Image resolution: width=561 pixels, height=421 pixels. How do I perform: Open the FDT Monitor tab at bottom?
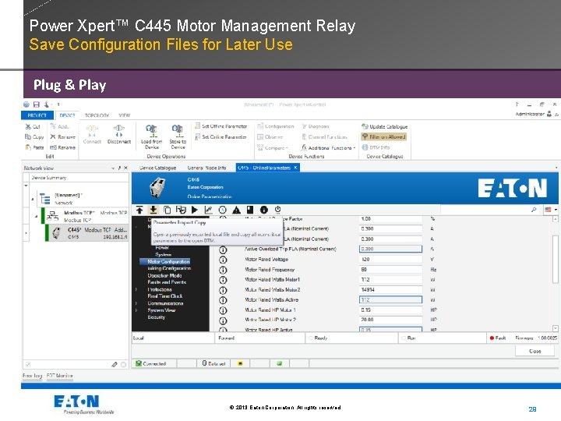(x=60, y=376)
